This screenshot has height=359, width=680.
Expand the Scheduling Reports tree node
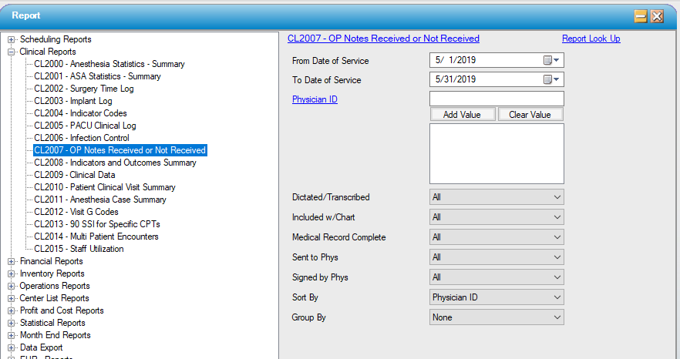tap(12, 39)
